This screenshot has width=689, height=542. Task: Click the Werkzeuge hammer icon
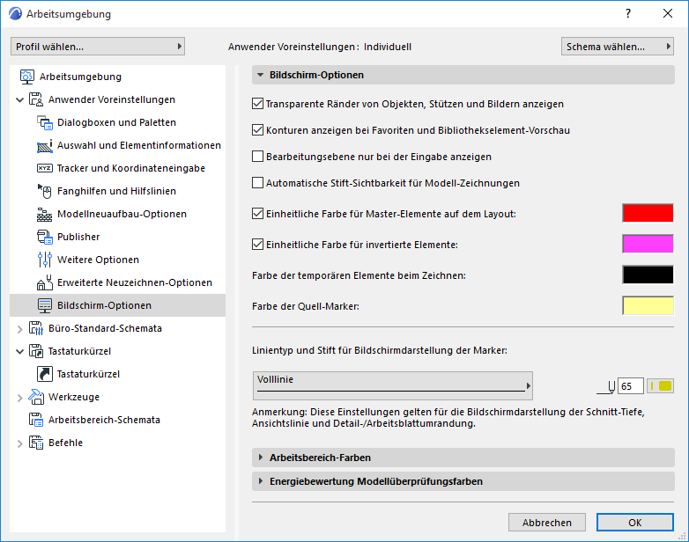pyautogui.click(x=35, y=397)
